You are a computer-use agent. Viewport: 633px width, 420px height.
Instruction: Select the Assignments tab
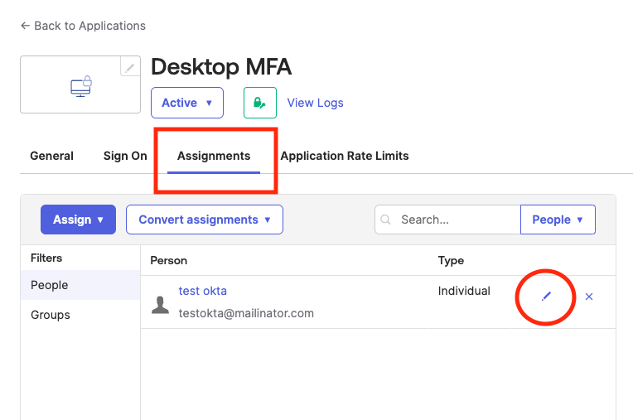(x=214, y=156)
